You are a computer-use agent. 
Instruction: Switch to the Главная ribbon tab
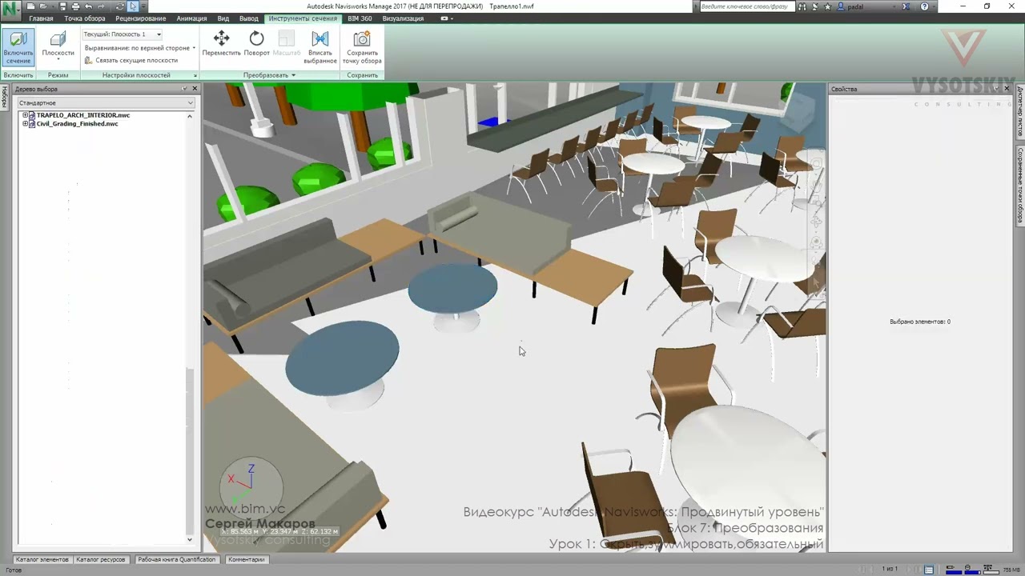click(x=41, y=18)
